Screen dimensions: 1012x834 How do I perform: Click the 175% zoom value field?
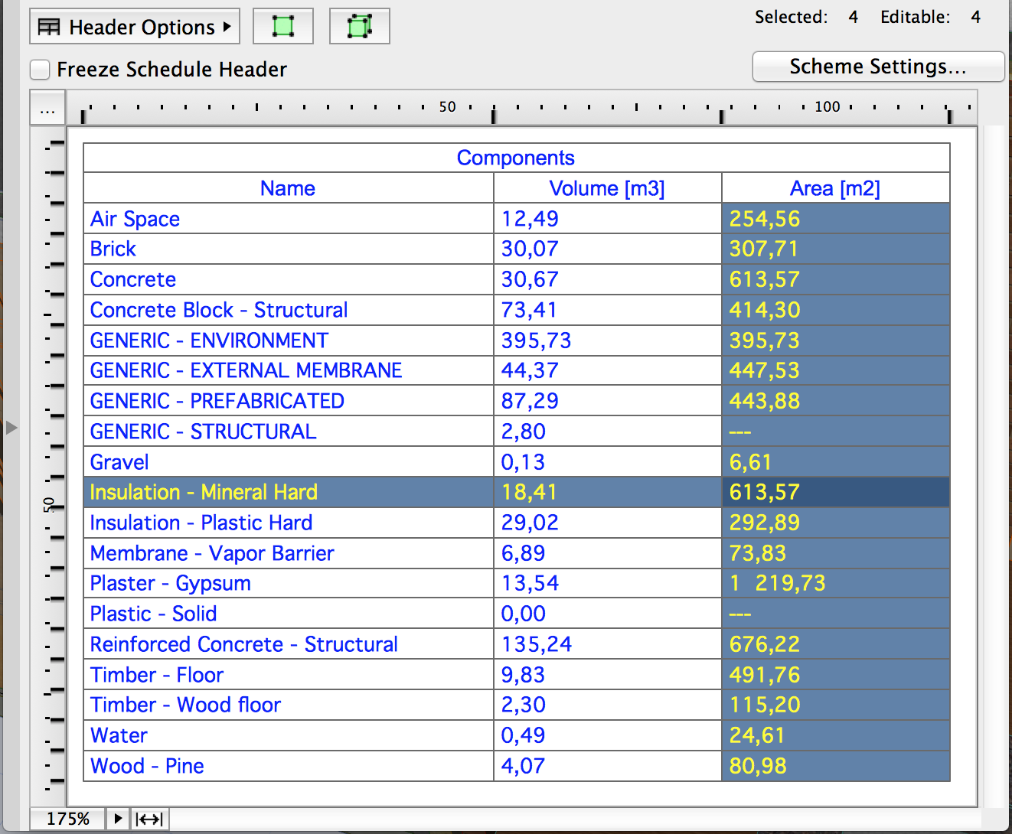tap(67, 819)
